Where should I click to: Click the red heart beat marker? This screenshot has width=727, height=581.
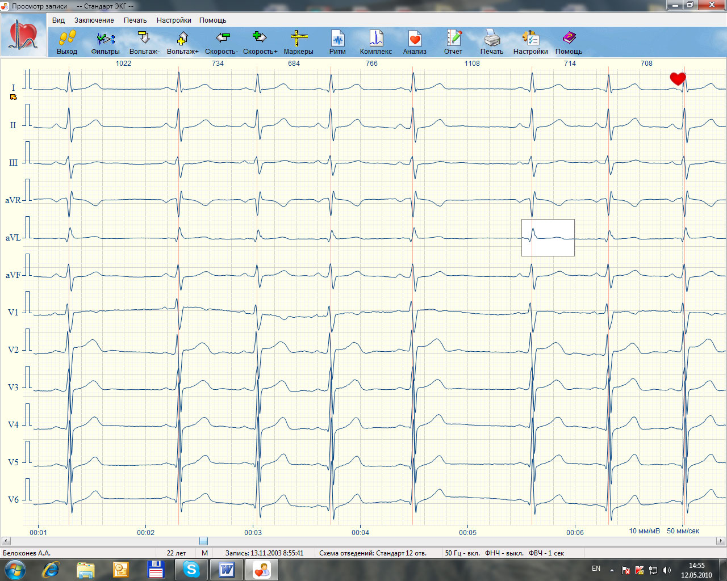(x=678, y=79)
